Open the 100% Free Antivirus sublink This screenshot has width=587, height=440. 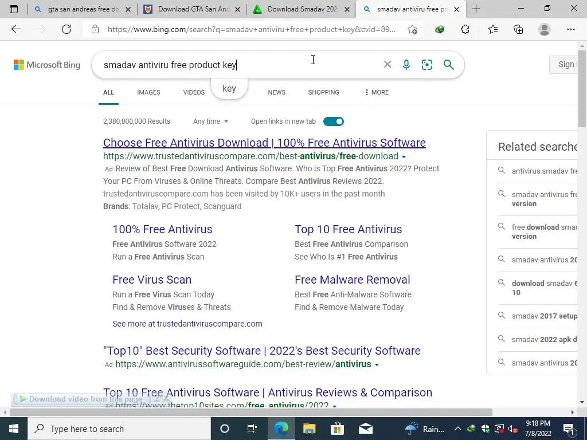pyautogui.click(x=162, y=229)
